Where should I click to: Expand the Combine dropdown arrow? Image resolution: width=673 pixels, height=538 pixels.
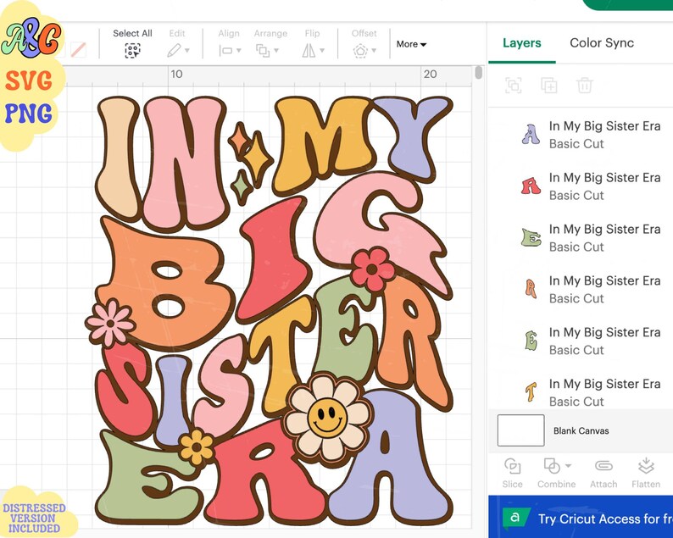pyautogui.click(x=568, y=466)
